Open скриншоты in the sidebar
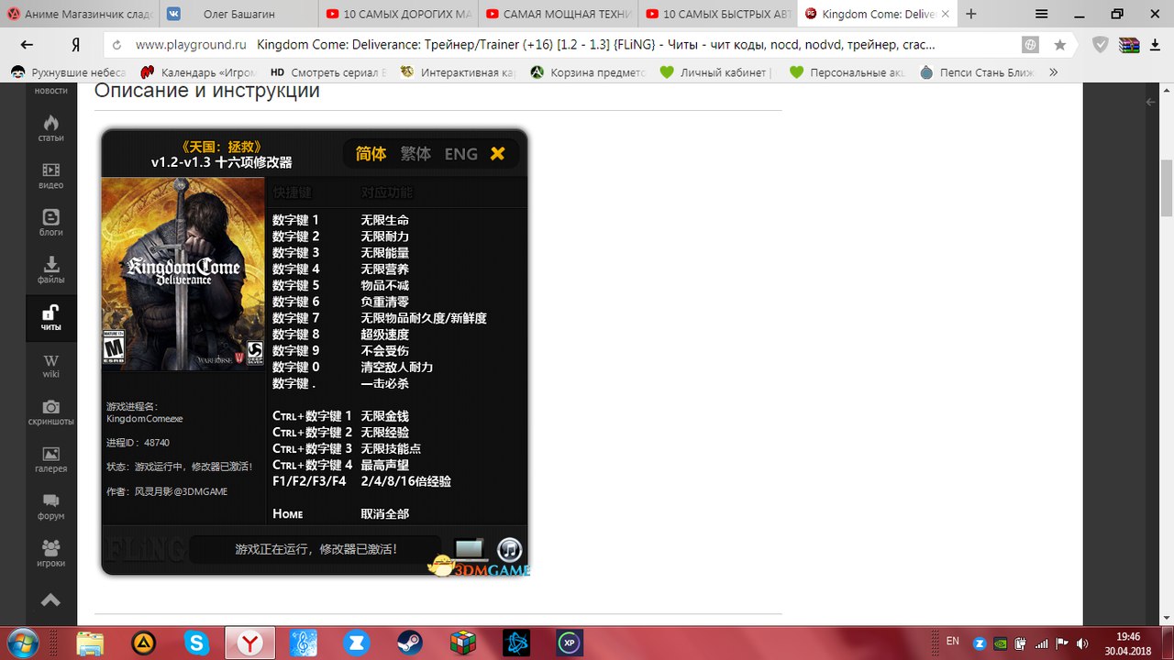This screenshot has width=1174, height=660. click(x=50, y=412)
